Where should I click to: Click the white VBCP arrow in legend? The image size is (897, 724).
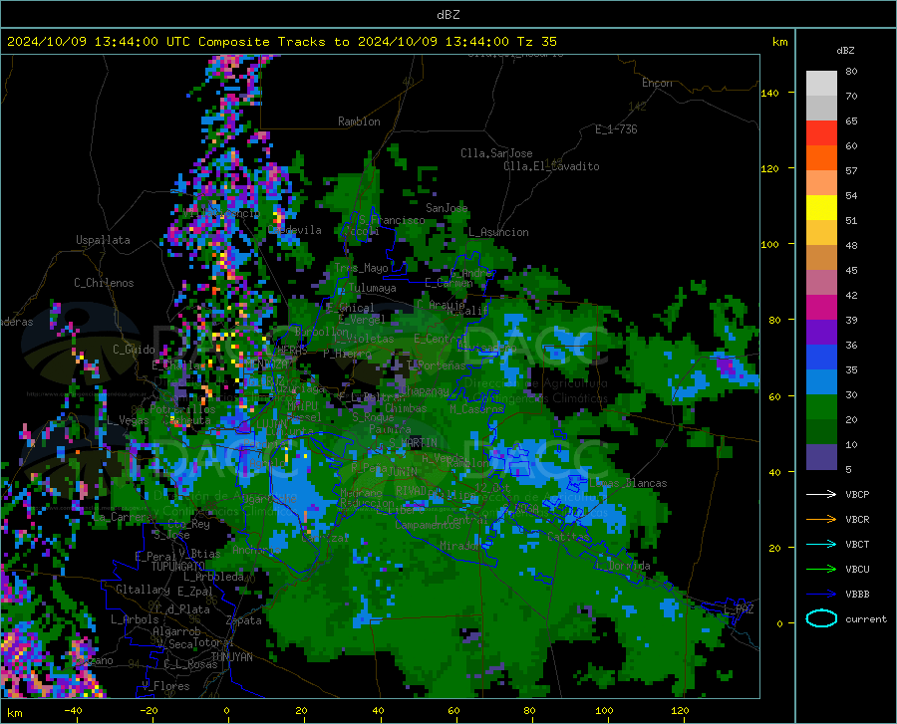coord(821,494)
